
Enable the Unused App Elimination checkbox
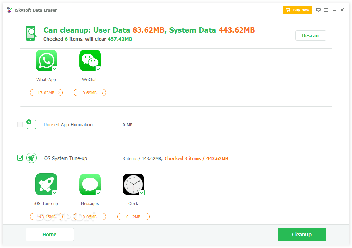coord(20,124)
